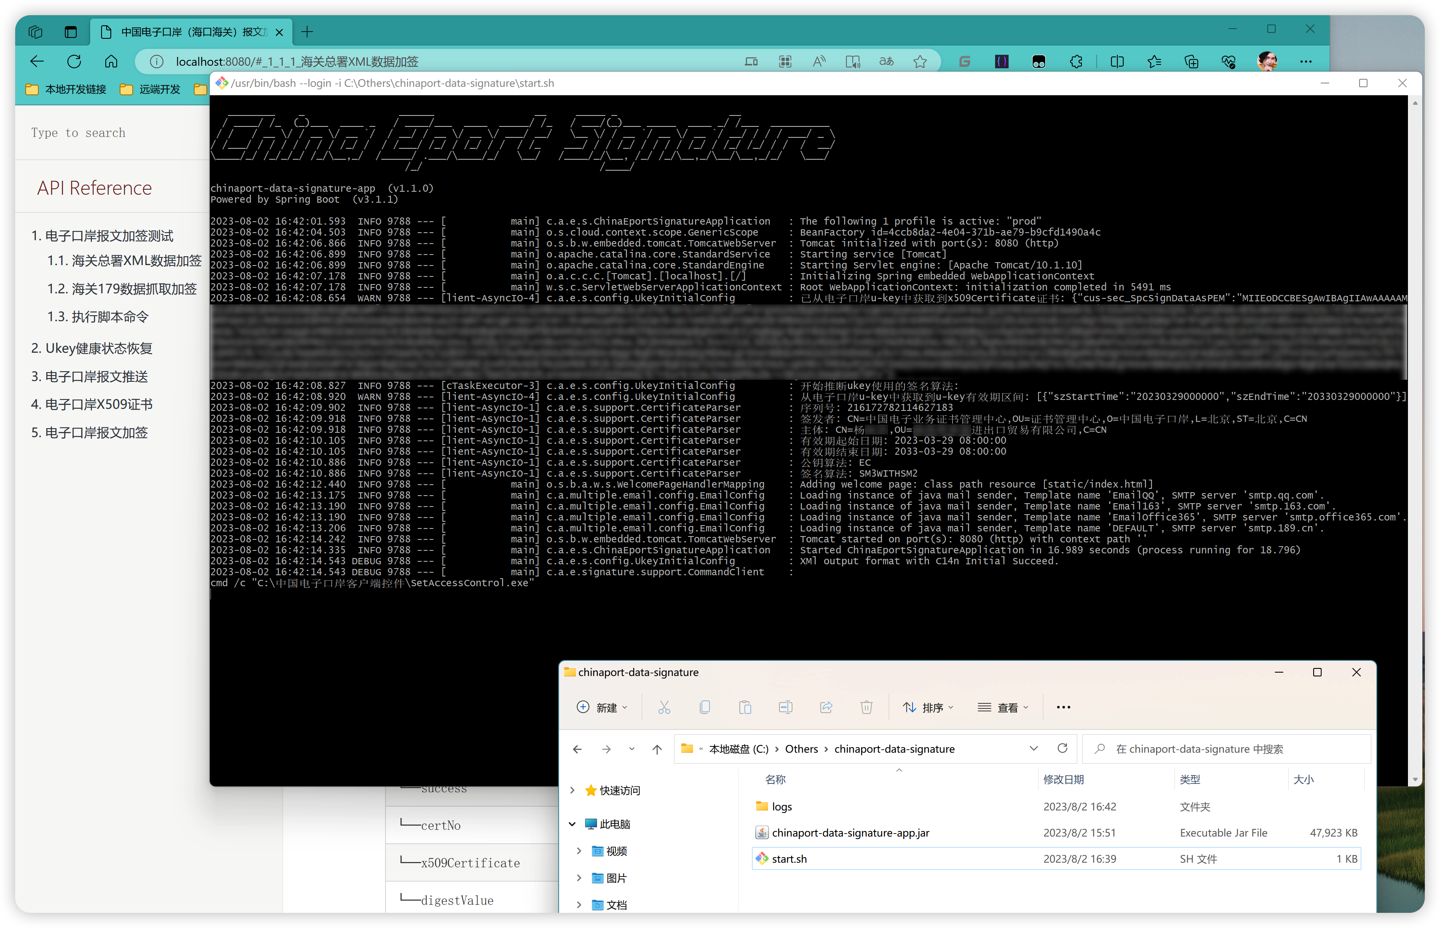Open the workspaces icon in the title bar
The width and height of the screenshot is (1440, 928).
click(35, 32)
